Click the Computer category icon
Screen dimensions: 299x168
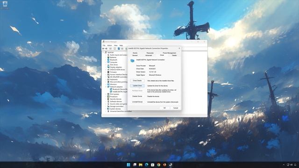[108, 62]
